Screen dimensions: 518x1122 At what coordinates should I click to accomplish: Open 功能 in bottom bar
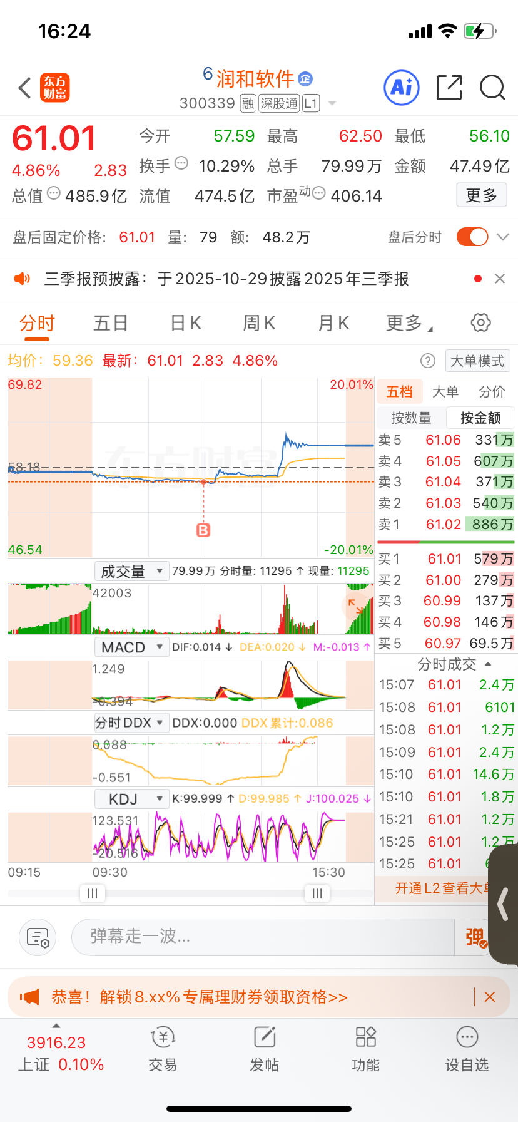tap(365, 1050)
